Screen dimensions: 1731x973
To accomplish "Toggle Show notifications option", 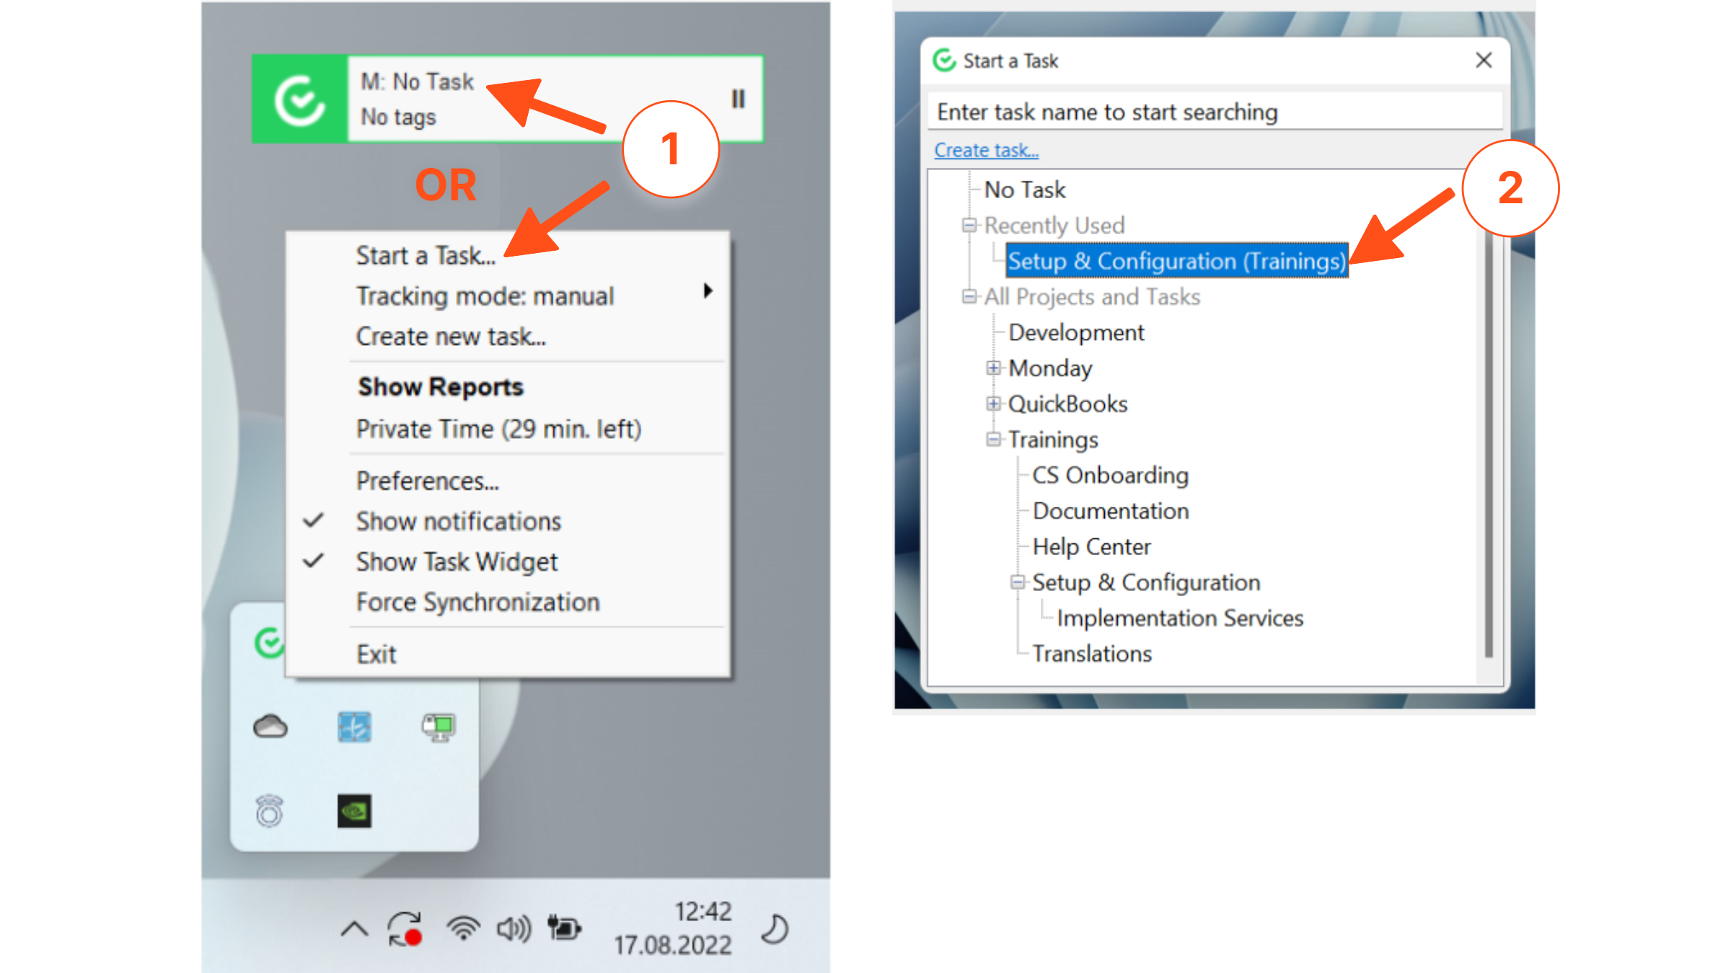I will click(458, 521).
